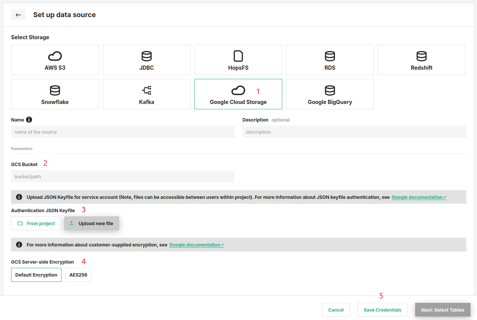Select Redshift storage option
The width and height of the screenshot is (477, 320).
point(422,60)
